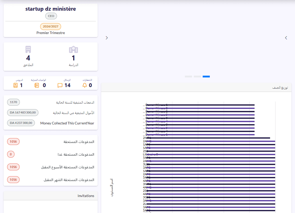This screenshot has width=295, height=213.
Task: Click 1056 badge for next week payments
Action: point(13,167)
